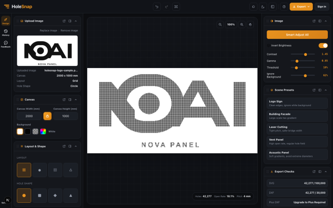Pop out the Image panel
This screenshot has width=333, height=208.
pyautogui.click(x=314, y=21)
